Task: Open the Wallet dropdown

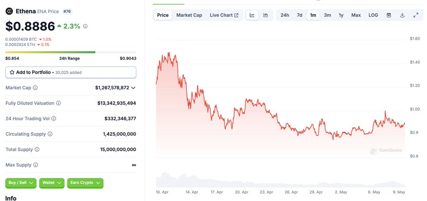Action: [x=52, y=183]
